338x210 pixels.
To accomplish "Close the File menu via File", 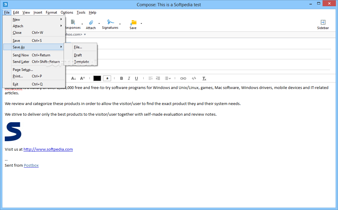I will click(x=7, y=12).
